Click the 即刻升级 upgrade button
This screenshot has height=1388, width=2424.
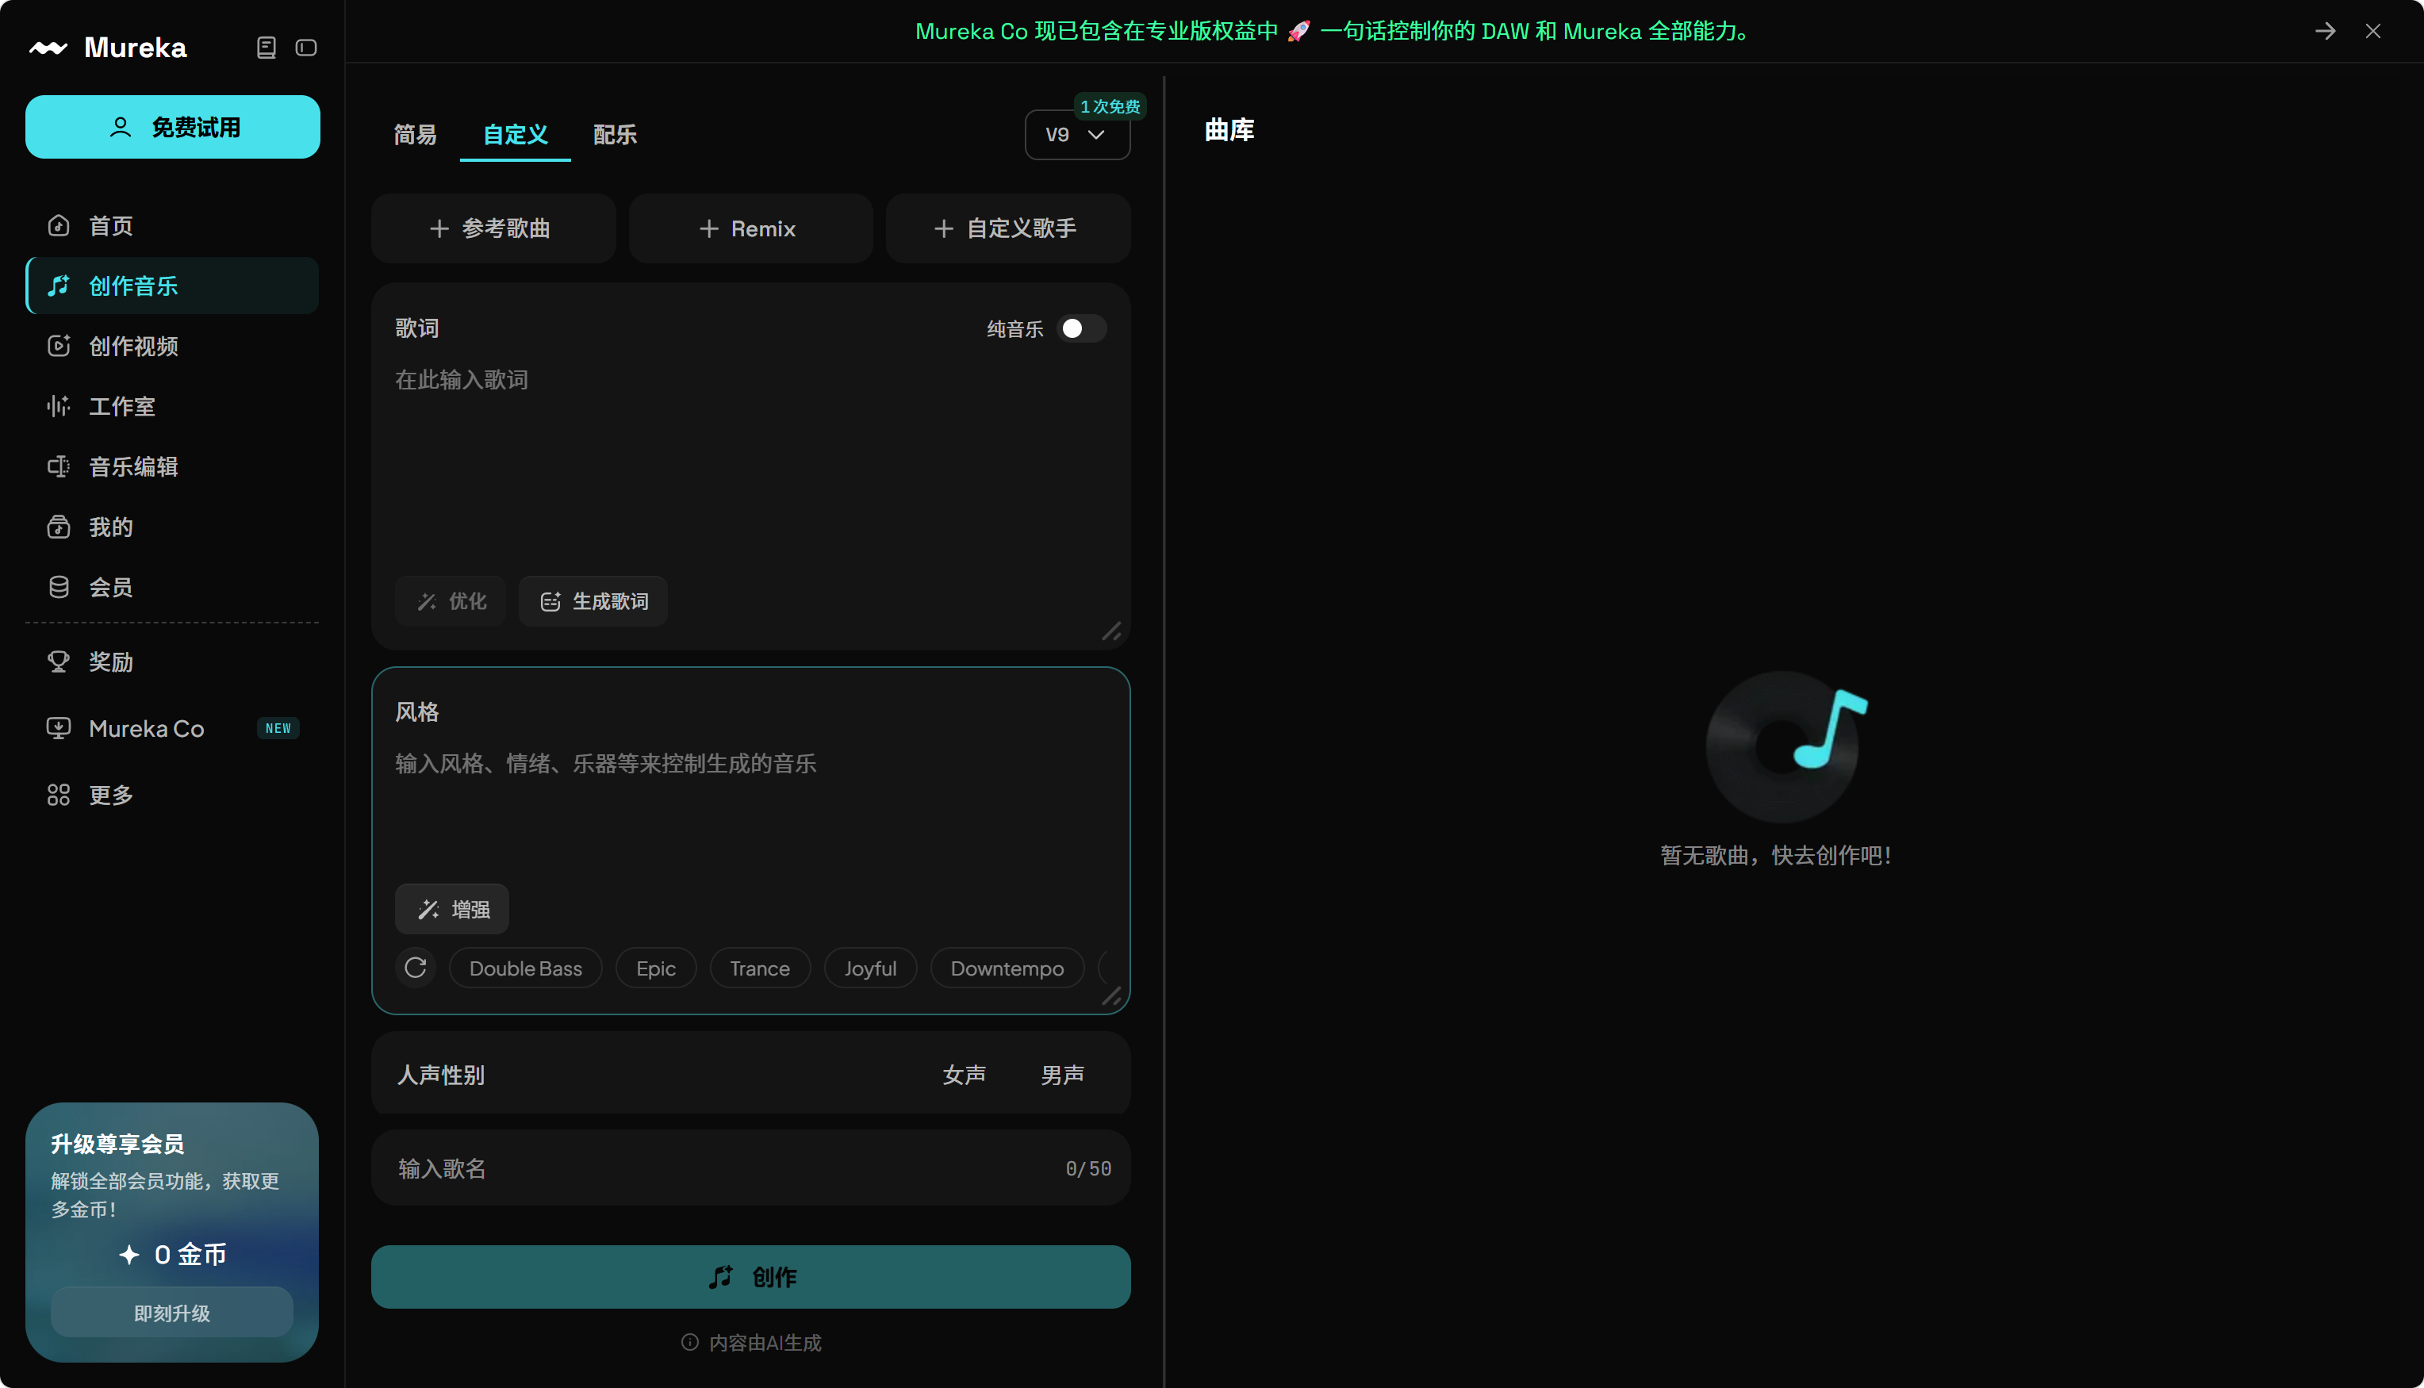[173, 1313]
